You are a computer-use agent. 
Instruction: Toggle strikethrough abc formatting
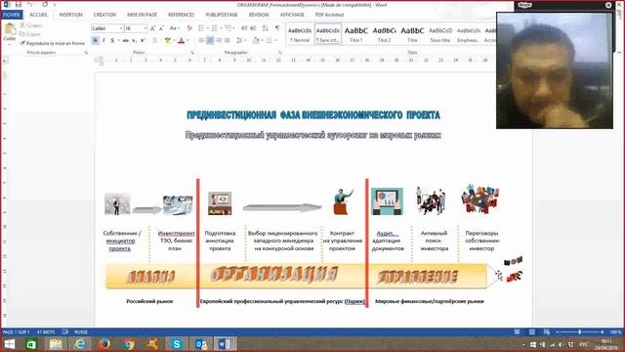[126, 40]
